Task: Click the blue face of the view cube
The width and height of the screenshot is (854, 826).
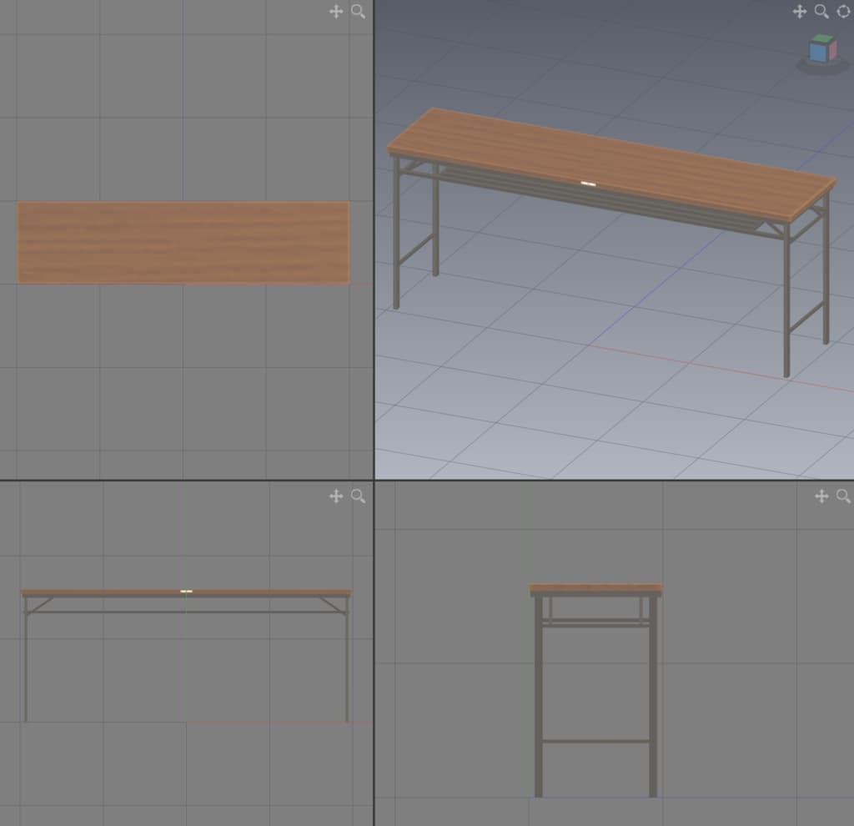Action: click(x=817, y=53)
